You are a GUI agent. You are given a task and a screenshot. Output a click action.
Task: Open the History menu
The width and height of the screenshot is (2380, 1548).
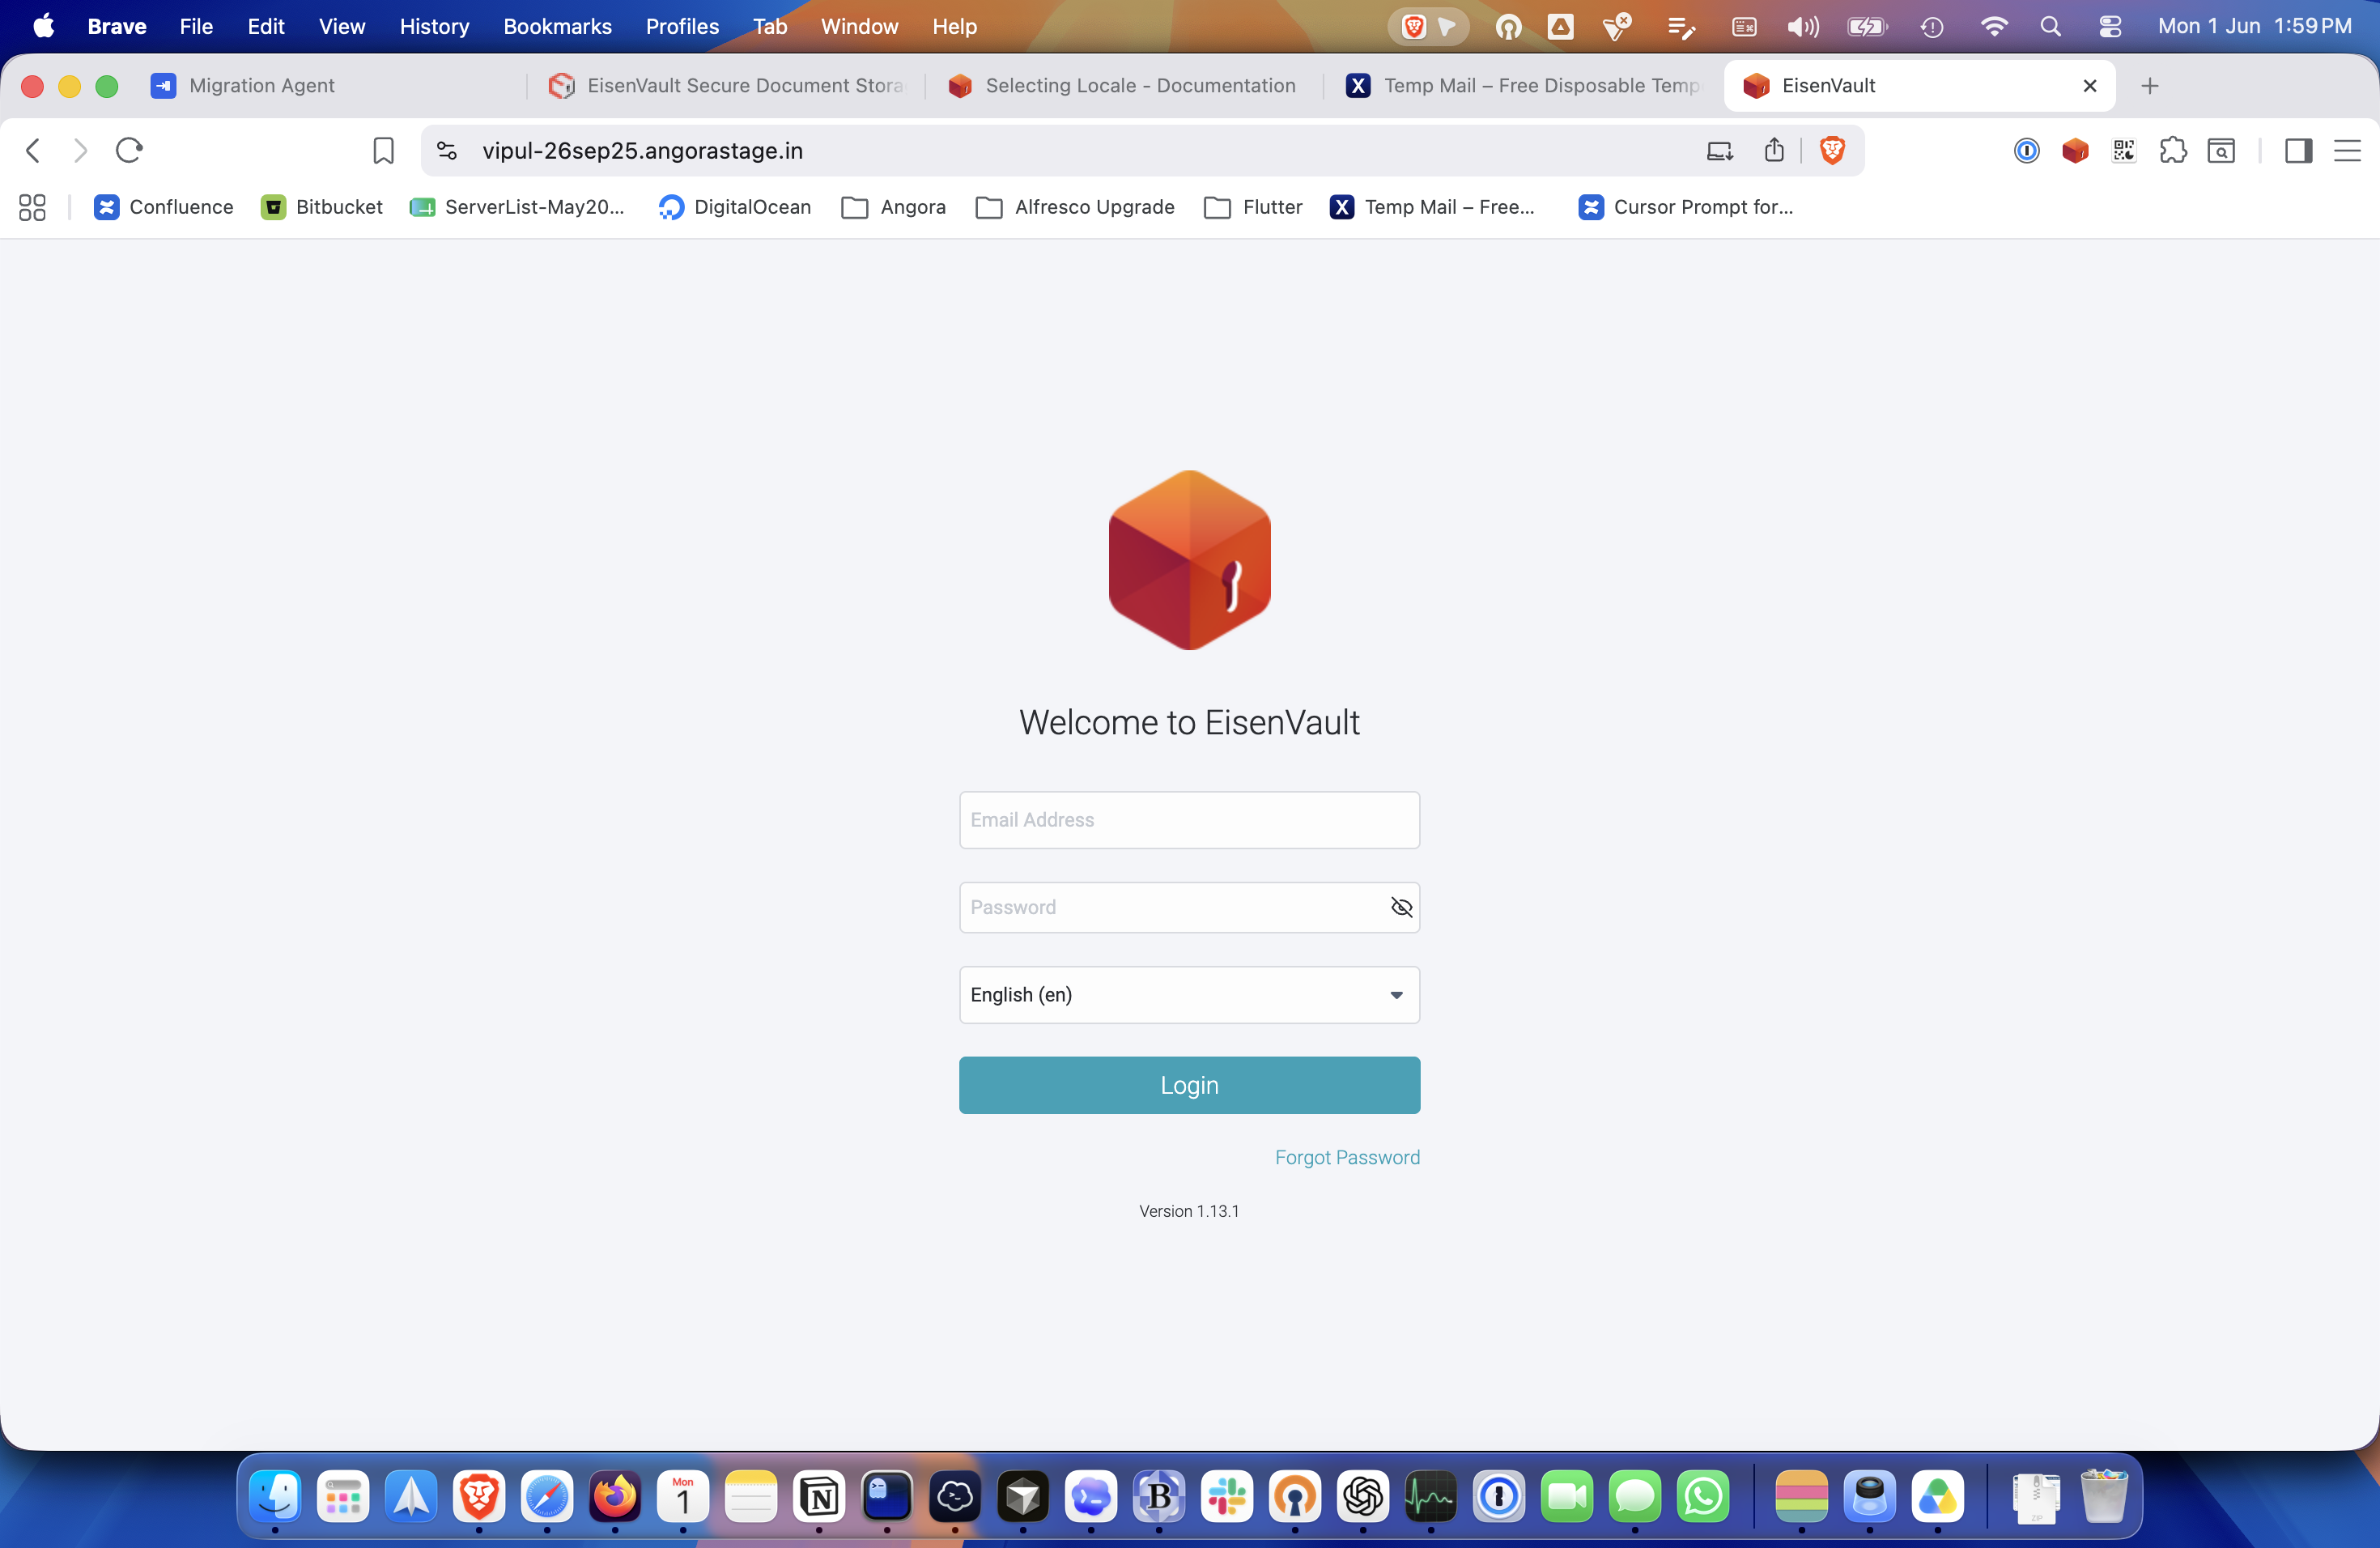pyautogui.click(x=434, y=26)
